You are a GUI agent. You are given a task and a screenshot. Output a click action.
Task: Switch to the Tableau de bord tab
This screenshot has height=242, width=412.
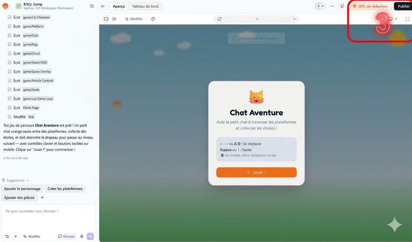click(145, 6)
